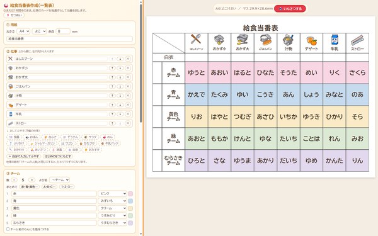This screenshot has height=236, width=378.
Task: Add the 牛乳パック spare job chip
Action: [110, 143]
